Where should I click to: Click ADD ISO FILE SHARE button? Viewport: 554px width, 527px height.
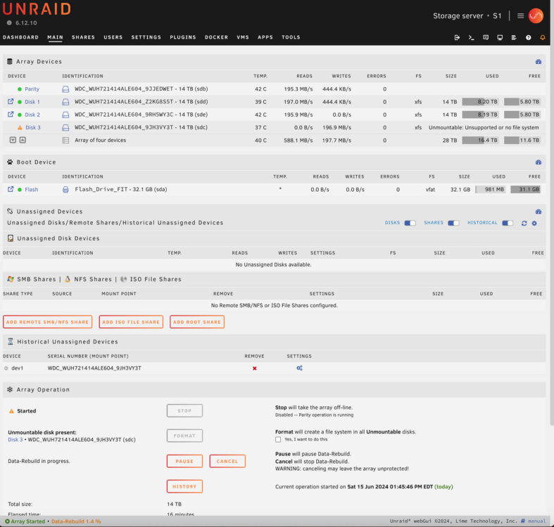[x=131, y=322]
